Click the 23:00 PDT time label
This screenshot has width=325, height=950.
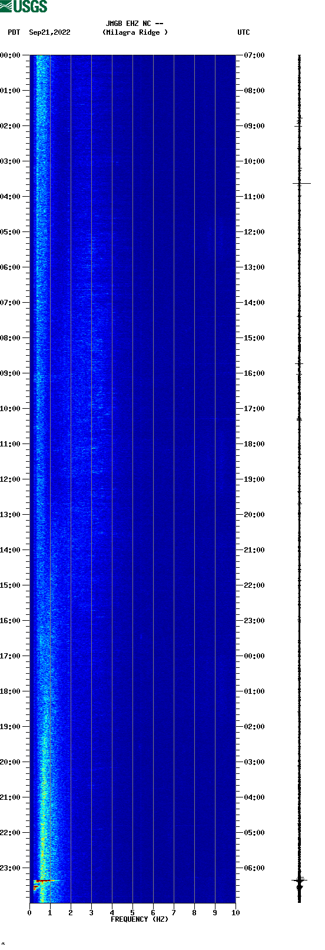point(10,868)
